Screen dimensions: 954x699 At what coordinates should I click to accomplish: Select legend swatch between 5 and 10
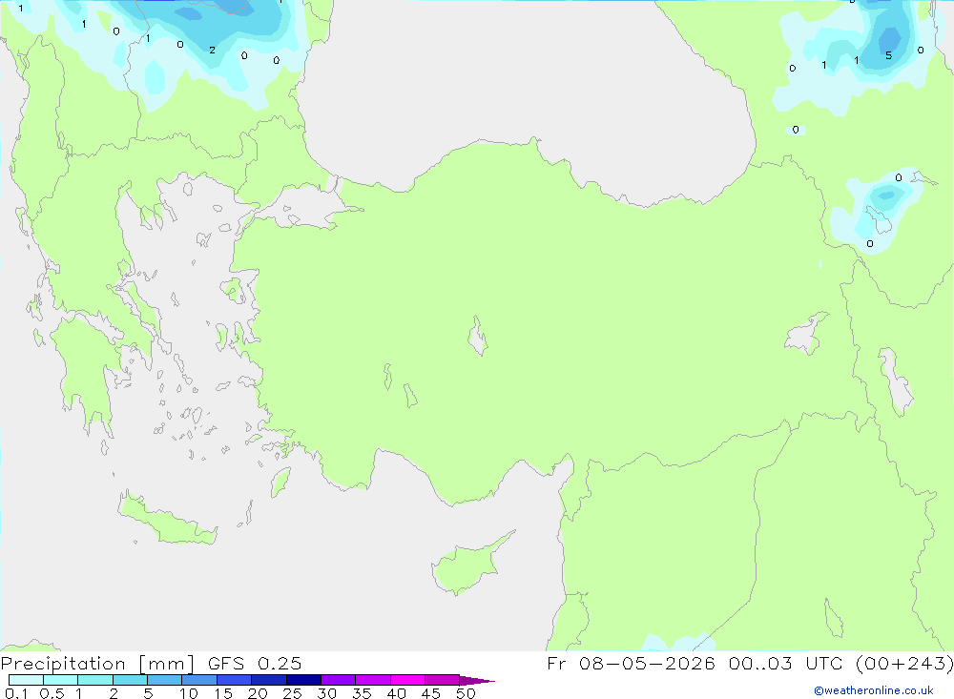coord(165,680)
